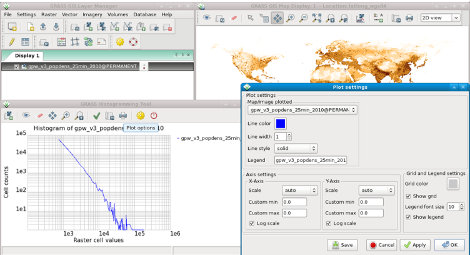Disable the Show grid checkbox
470x255 pixels.
[408, 196]
